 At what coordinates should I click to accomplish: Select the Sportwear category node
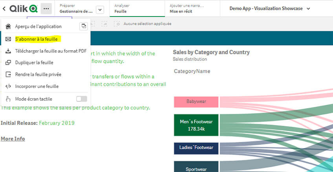click(196, 167)
